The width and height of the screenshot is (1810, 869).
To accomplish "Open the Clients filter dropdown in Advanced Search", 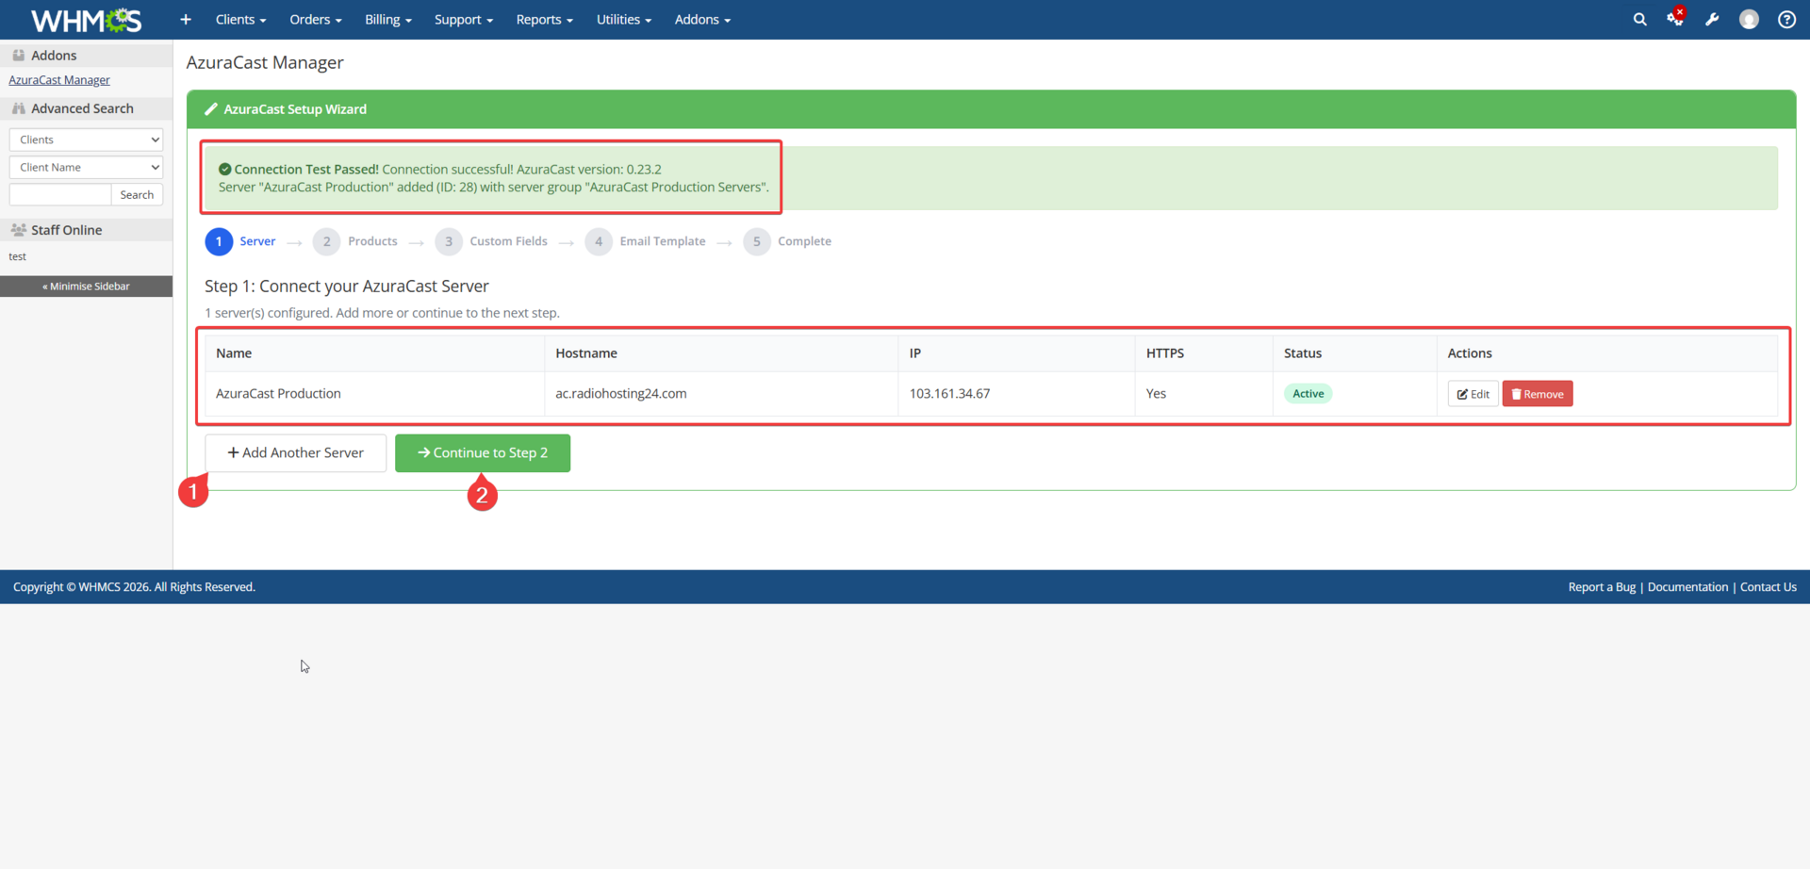I will (86, 139).
